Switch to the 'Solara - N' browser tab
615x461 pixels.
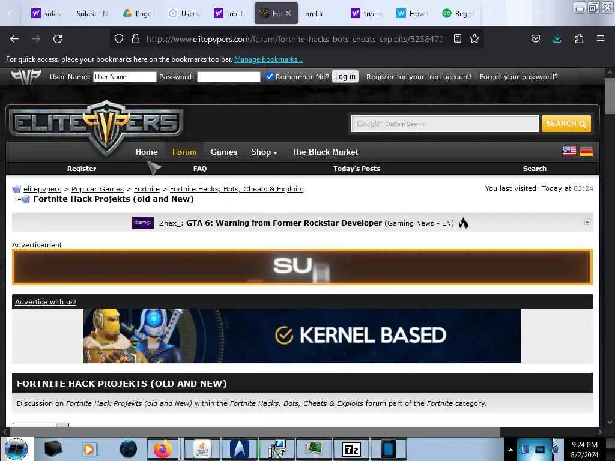tap(92, 13)
